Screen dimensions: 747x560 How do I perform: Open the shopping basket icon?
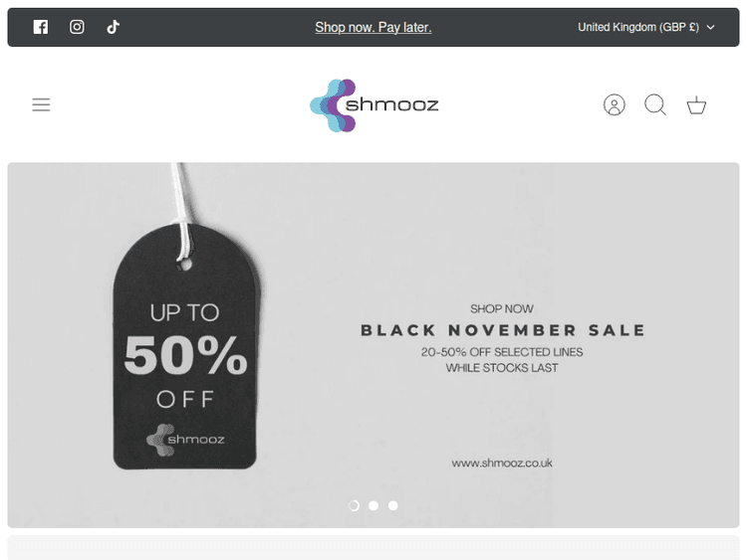[696, 104]
